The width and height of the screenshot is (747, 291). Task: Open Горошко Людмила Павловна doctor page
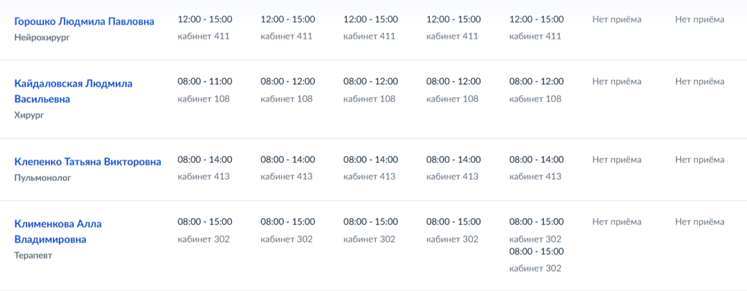click(84, 21)
